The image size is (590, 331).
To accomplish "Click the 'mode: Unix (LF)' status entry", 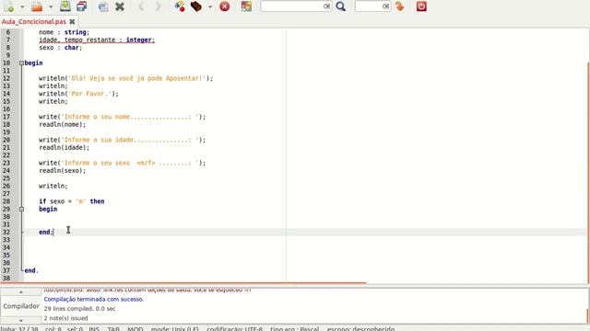I will [174, 329].
